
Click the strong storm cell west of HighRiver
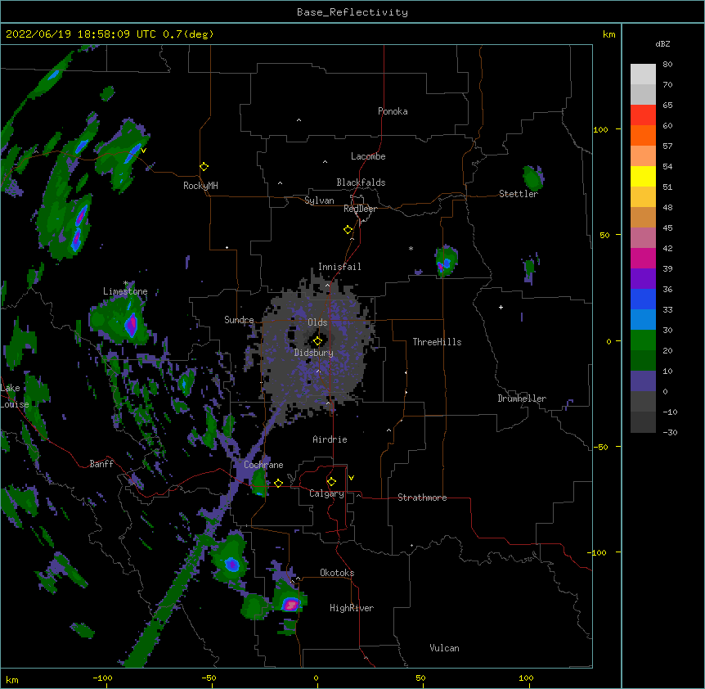(x=290, y=602)
